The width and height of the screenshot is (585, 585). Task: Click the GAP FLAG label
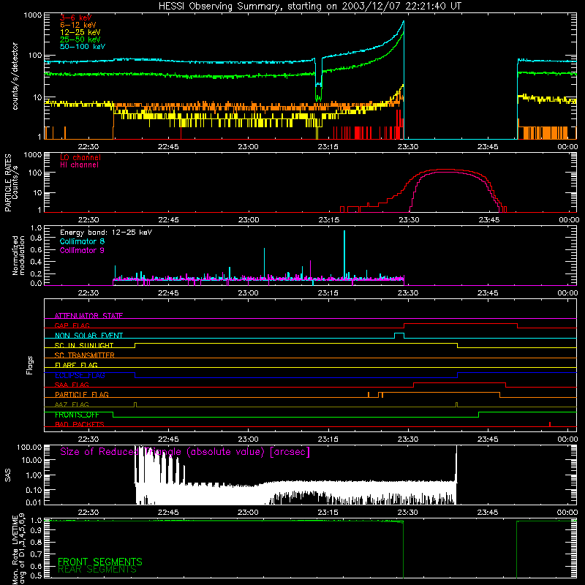72,325
